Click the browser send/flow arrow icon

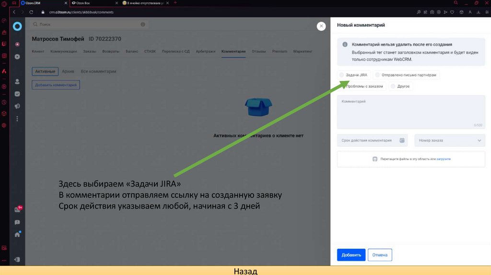pos(445,12)
